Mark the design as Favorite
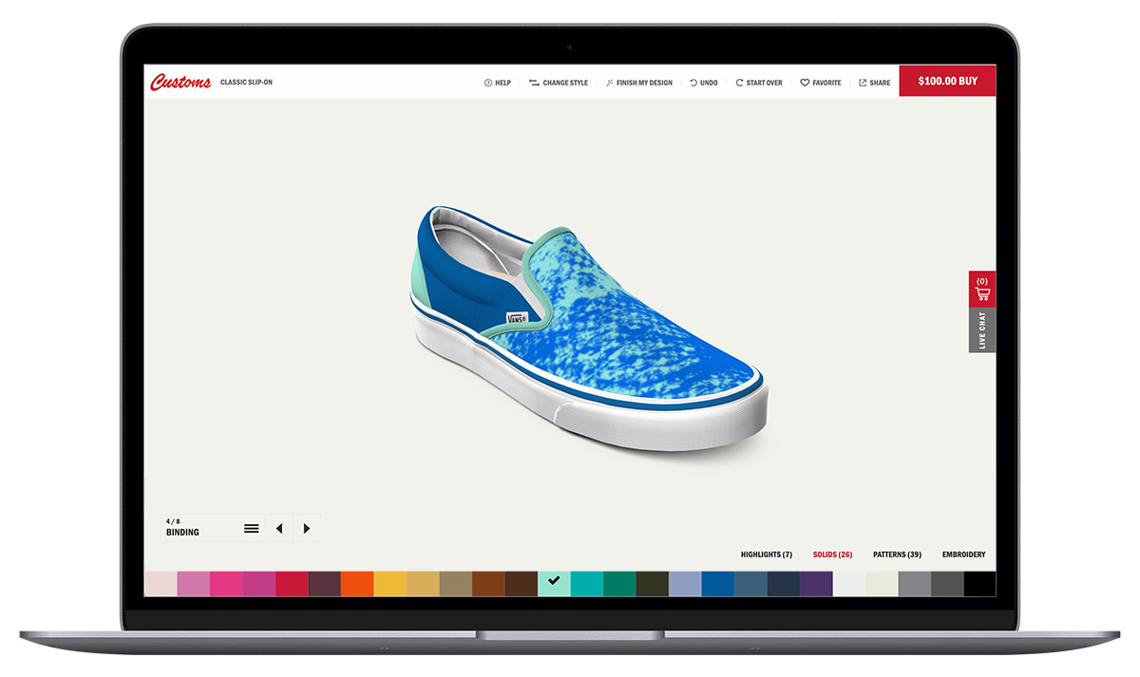This screenshot has width=1140, height=677. pyautogui.click(x=821, y=83)
